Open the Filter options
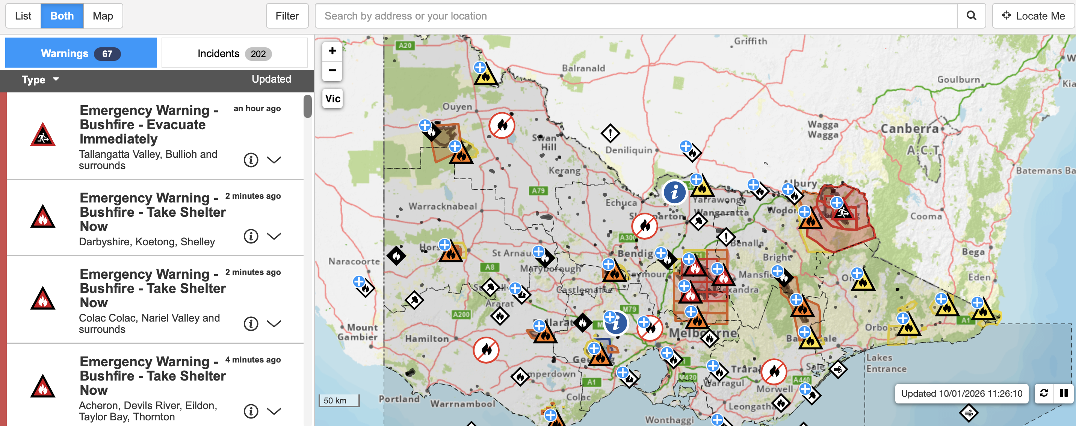 pos(287,16)
